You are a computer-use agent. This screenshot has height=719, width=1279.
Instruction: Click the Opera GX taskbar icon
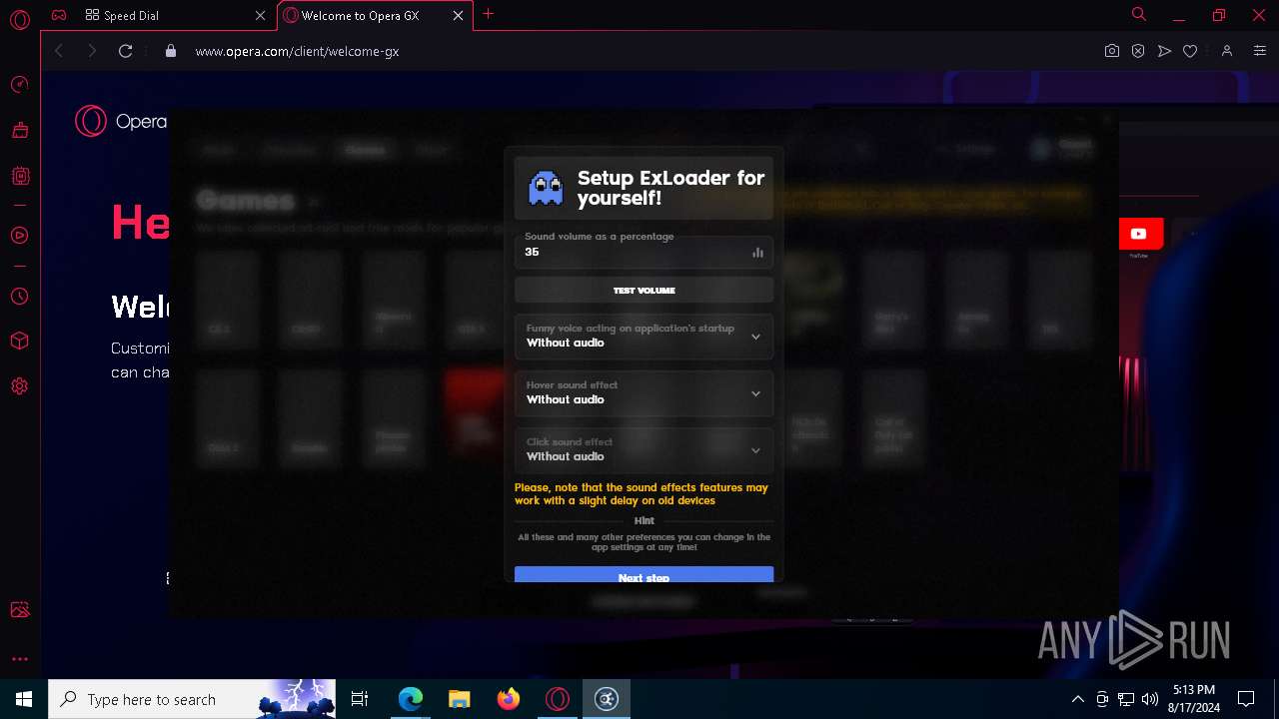558,699
